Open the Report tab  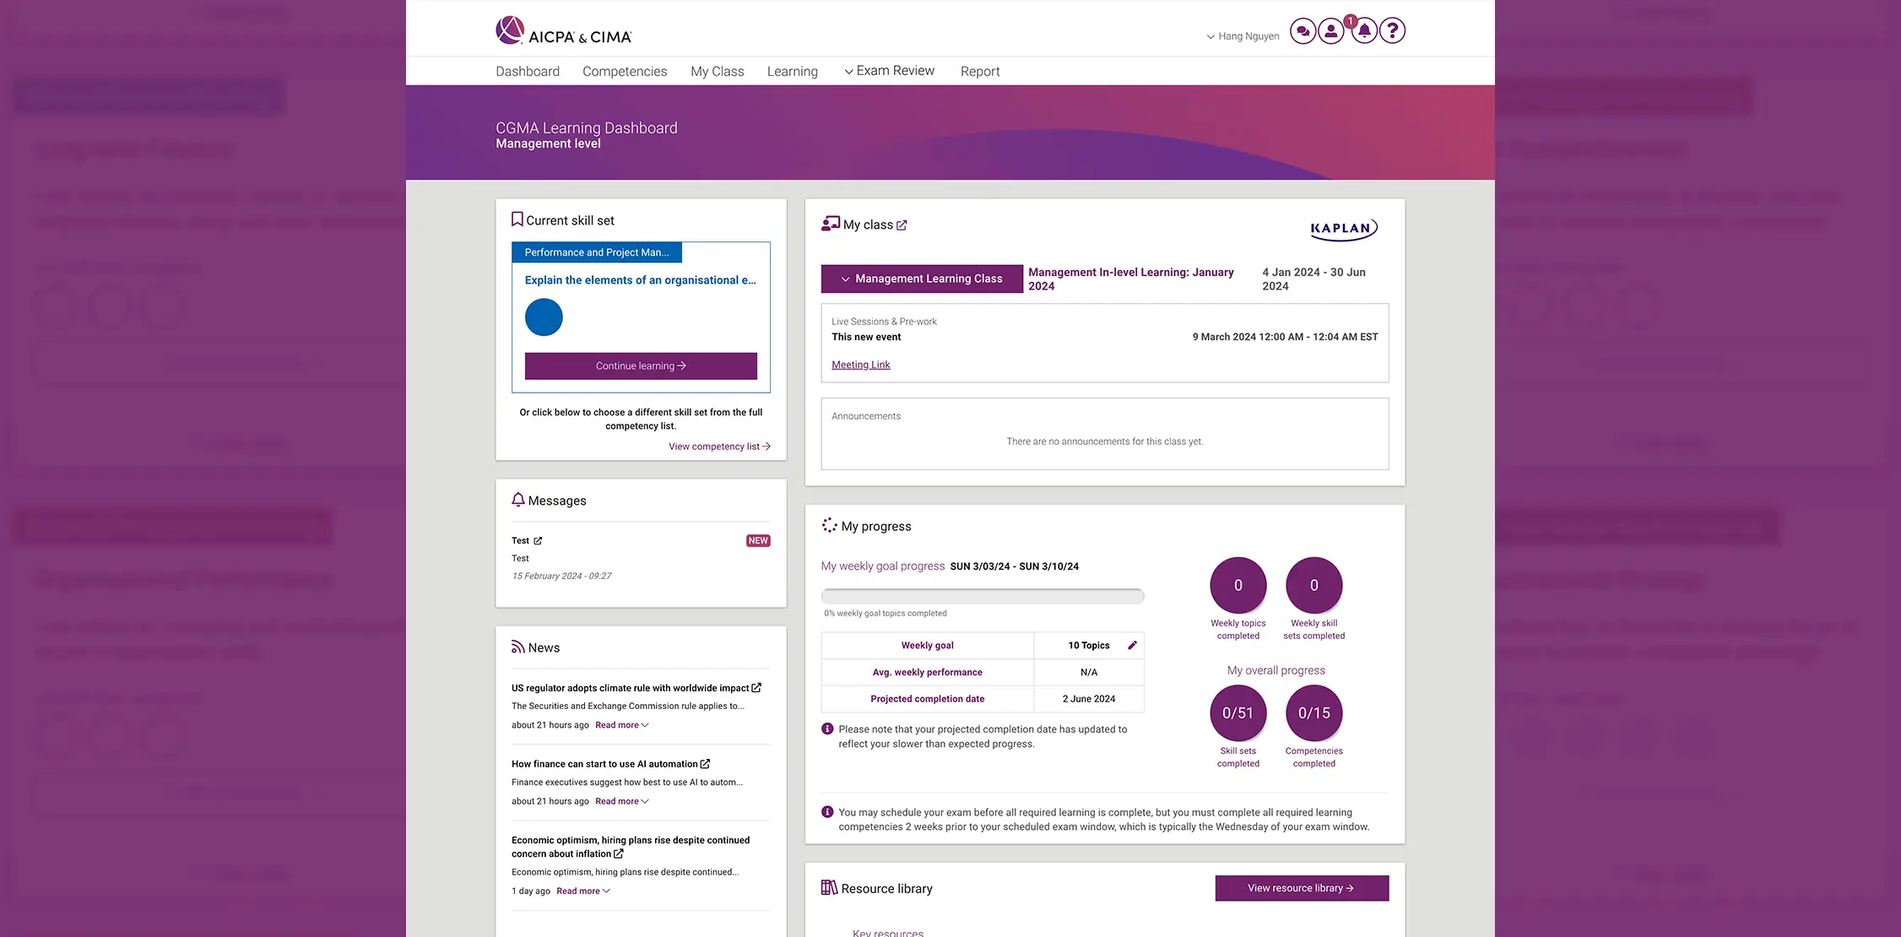coord(980,72)
